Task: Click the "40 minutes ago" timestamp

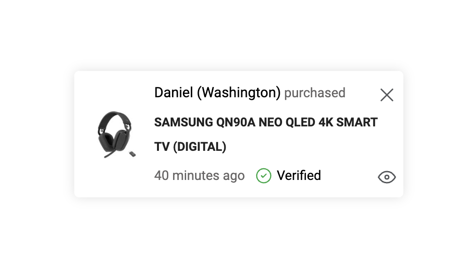Action: (x=199, y=176)
